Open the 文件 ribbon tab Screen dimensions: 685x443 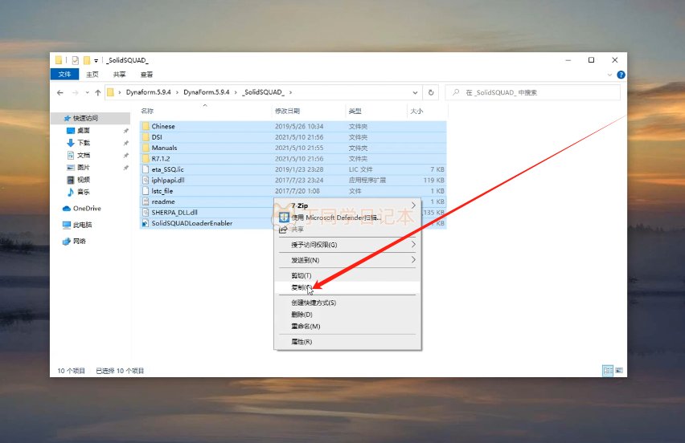pyautogui.click(x=64, y=74)
